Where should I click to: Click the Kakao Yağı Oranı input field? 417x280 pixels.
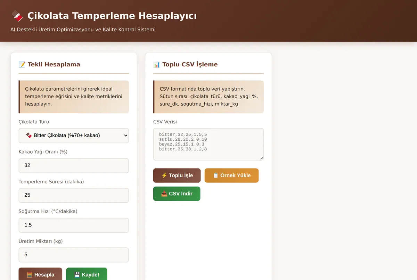[74, 165]
